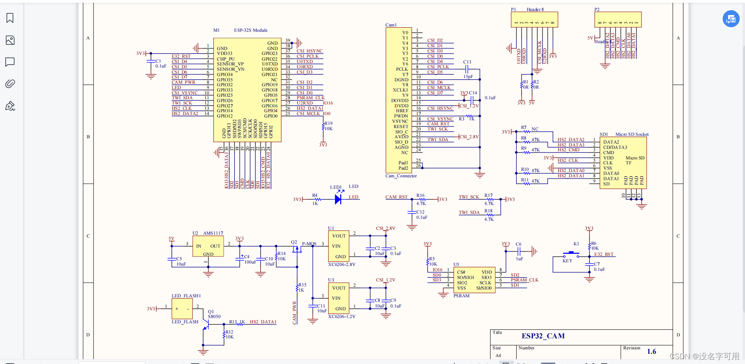Click the 'Cam_Connector' label
This screenshot has width=745, height=364.
pyautogui.click(x=401, y=176)
